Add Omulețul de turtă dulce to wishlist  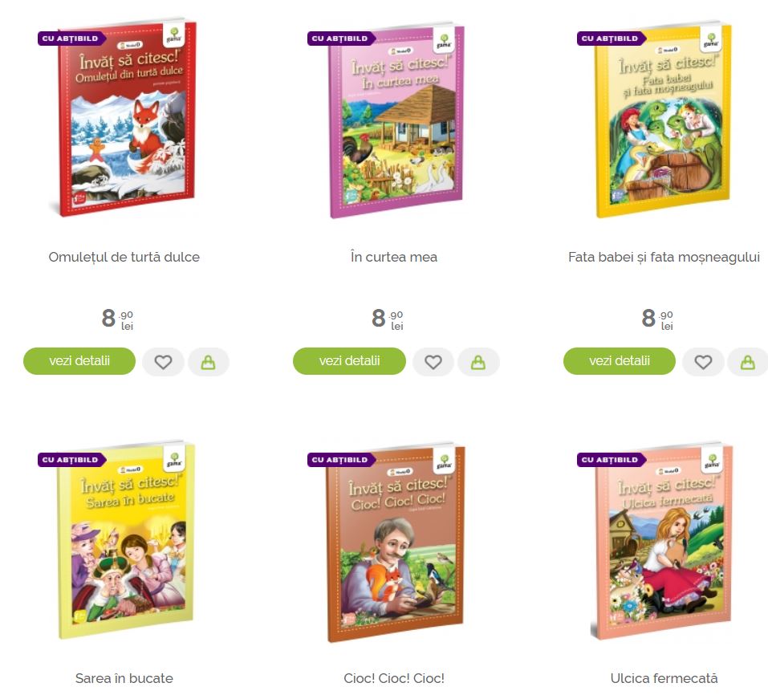coord(163,362)
